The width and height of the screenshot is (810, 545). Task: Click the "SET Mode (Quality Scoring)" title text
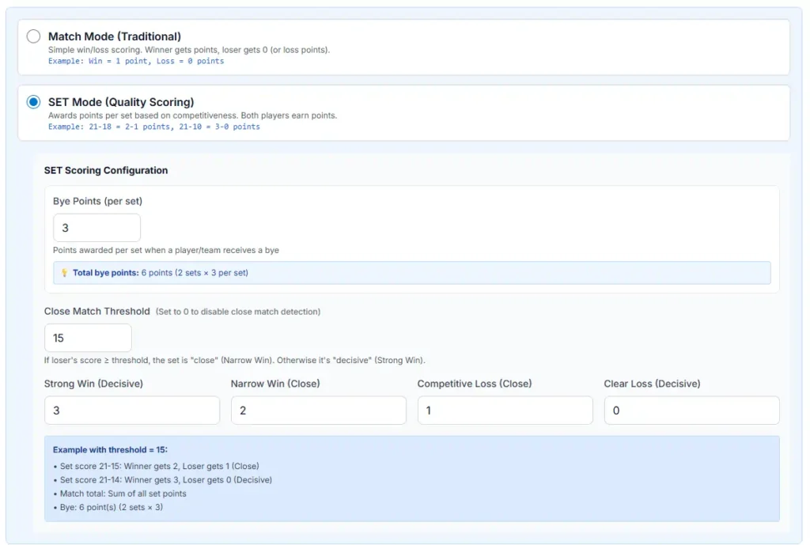point(121,102)
